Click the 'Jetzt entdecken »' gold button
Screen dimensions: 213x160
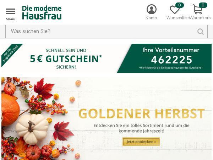click(141, 142)
